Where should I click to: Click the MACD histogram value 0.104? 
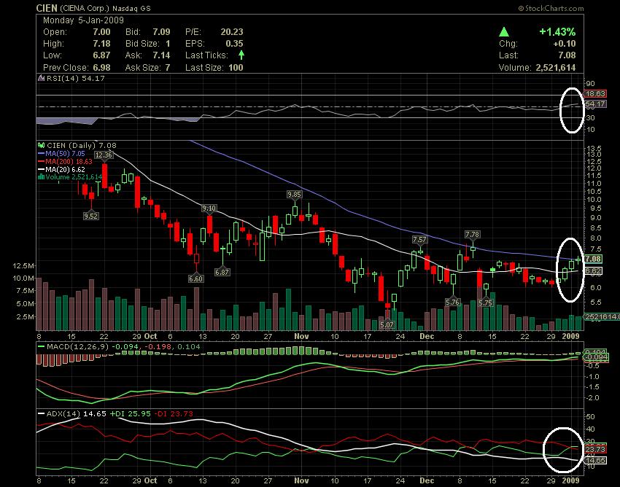point(189,347)
